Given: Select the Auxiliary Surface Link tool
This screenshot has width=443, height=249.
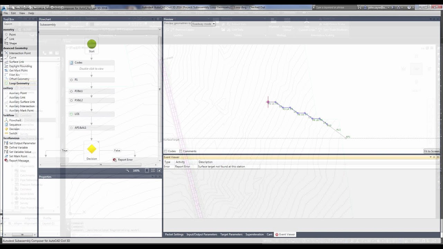Looking at the screenshot, I should click(22, 102).
